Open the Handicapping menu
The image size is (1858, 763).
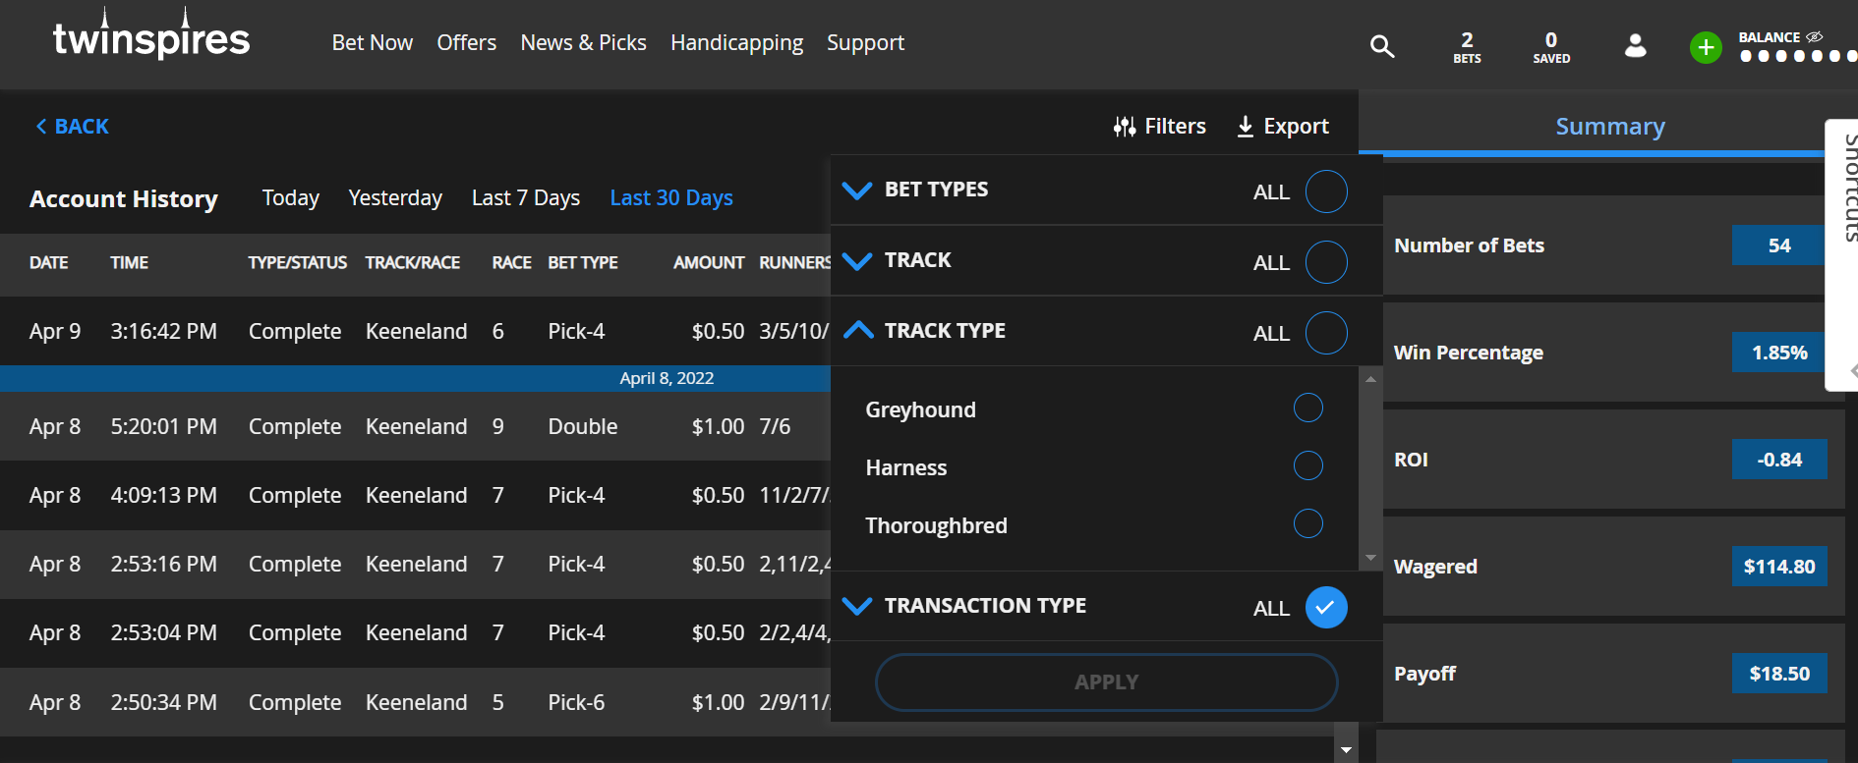point(737,43)
